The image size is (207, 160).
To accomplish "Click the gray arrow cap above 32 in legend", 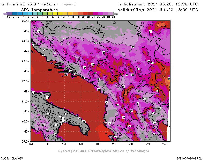I will point(116,14).
